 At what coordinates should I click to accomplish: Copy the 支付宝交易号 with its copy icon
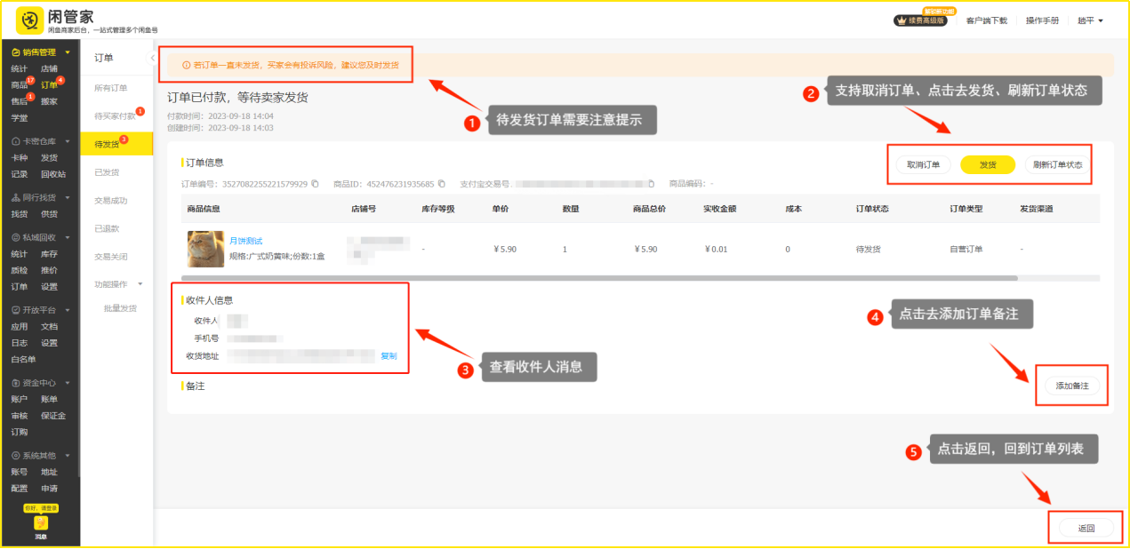pos(652,184)
